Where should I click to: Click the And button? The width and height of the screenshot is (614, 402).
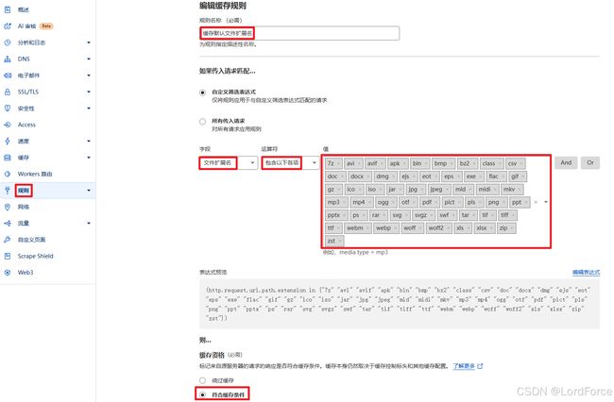(566, 162)
